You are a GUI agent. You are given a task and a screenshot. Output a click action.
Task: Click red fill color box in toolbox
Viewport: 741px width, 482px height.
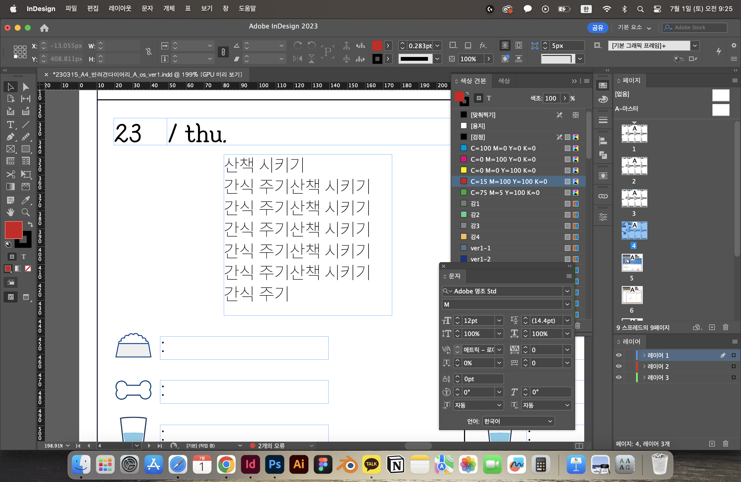click(x=14, y=230)
